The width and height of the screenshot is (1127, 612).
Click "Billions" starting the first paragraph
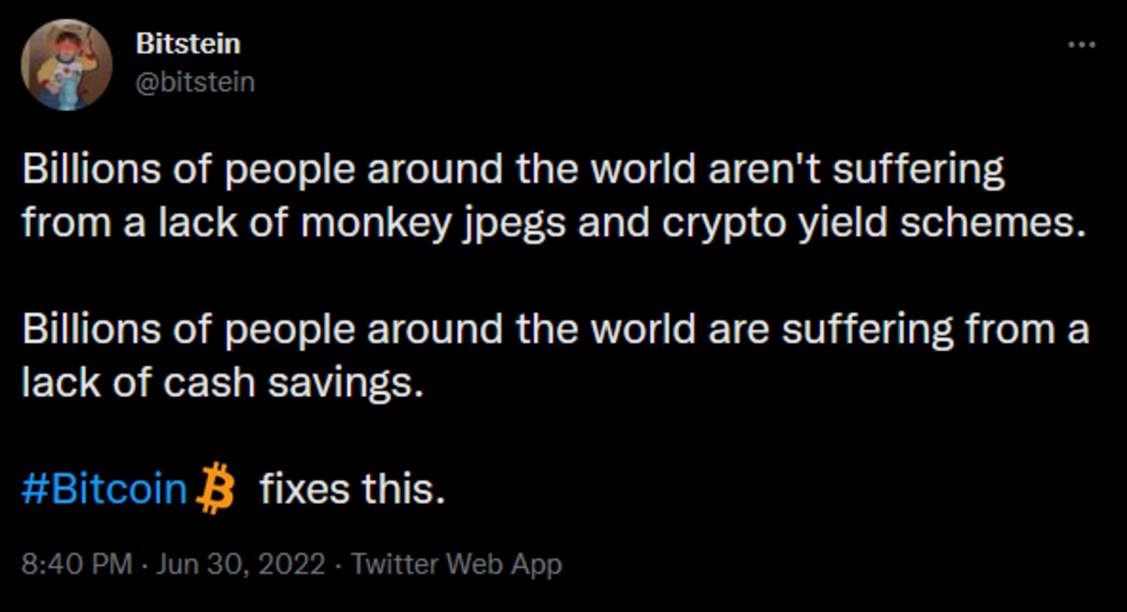[84, 172]
